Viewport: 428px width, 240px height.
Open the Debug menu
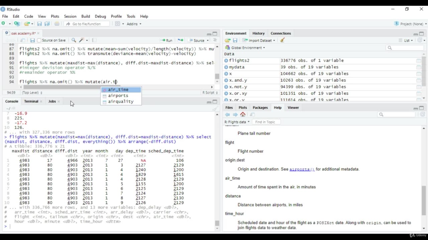tap(100, 16)
